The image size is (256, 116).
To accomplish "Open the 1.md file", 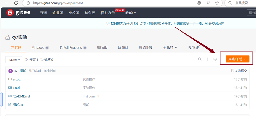I will (x=16, y=88).
